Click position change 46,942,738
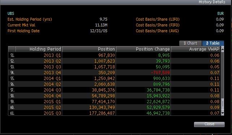The image size is (232, 135). tap(158, 113)
